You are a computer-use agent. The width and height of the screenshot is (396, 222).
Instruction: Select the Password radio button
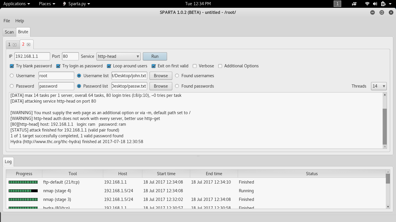(x=12, y=86)
